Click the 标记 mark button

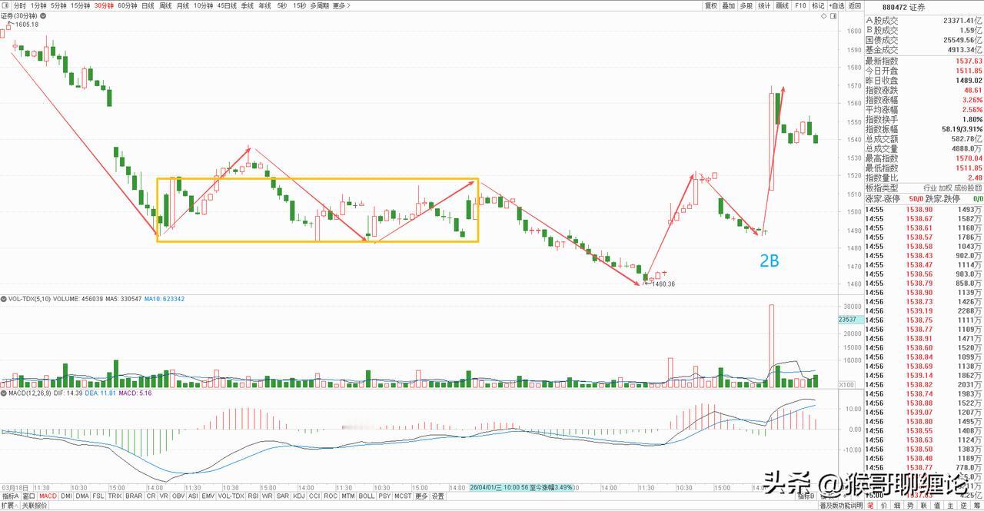pyautogui.click(x=818, y=5)
